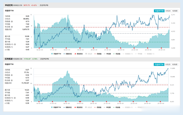This screenshot has width=183, height=115.
Task: Click red triangle marker at 16-01-01 top chart
Action: 39,48
